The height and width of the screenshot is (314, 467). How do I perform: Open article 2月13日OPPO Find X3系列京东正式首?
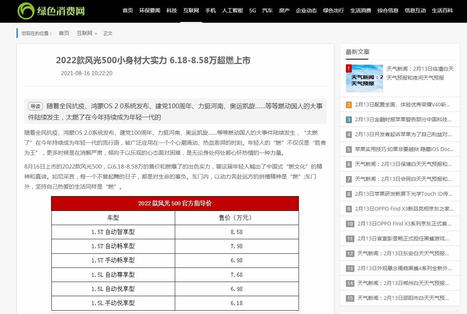(x=404, y=224)
